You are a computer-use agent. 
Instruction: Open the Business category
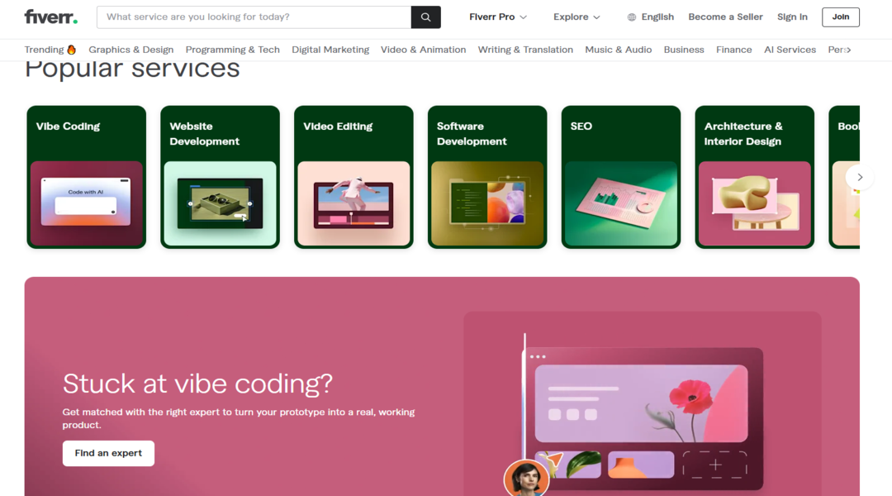[684, 50]
